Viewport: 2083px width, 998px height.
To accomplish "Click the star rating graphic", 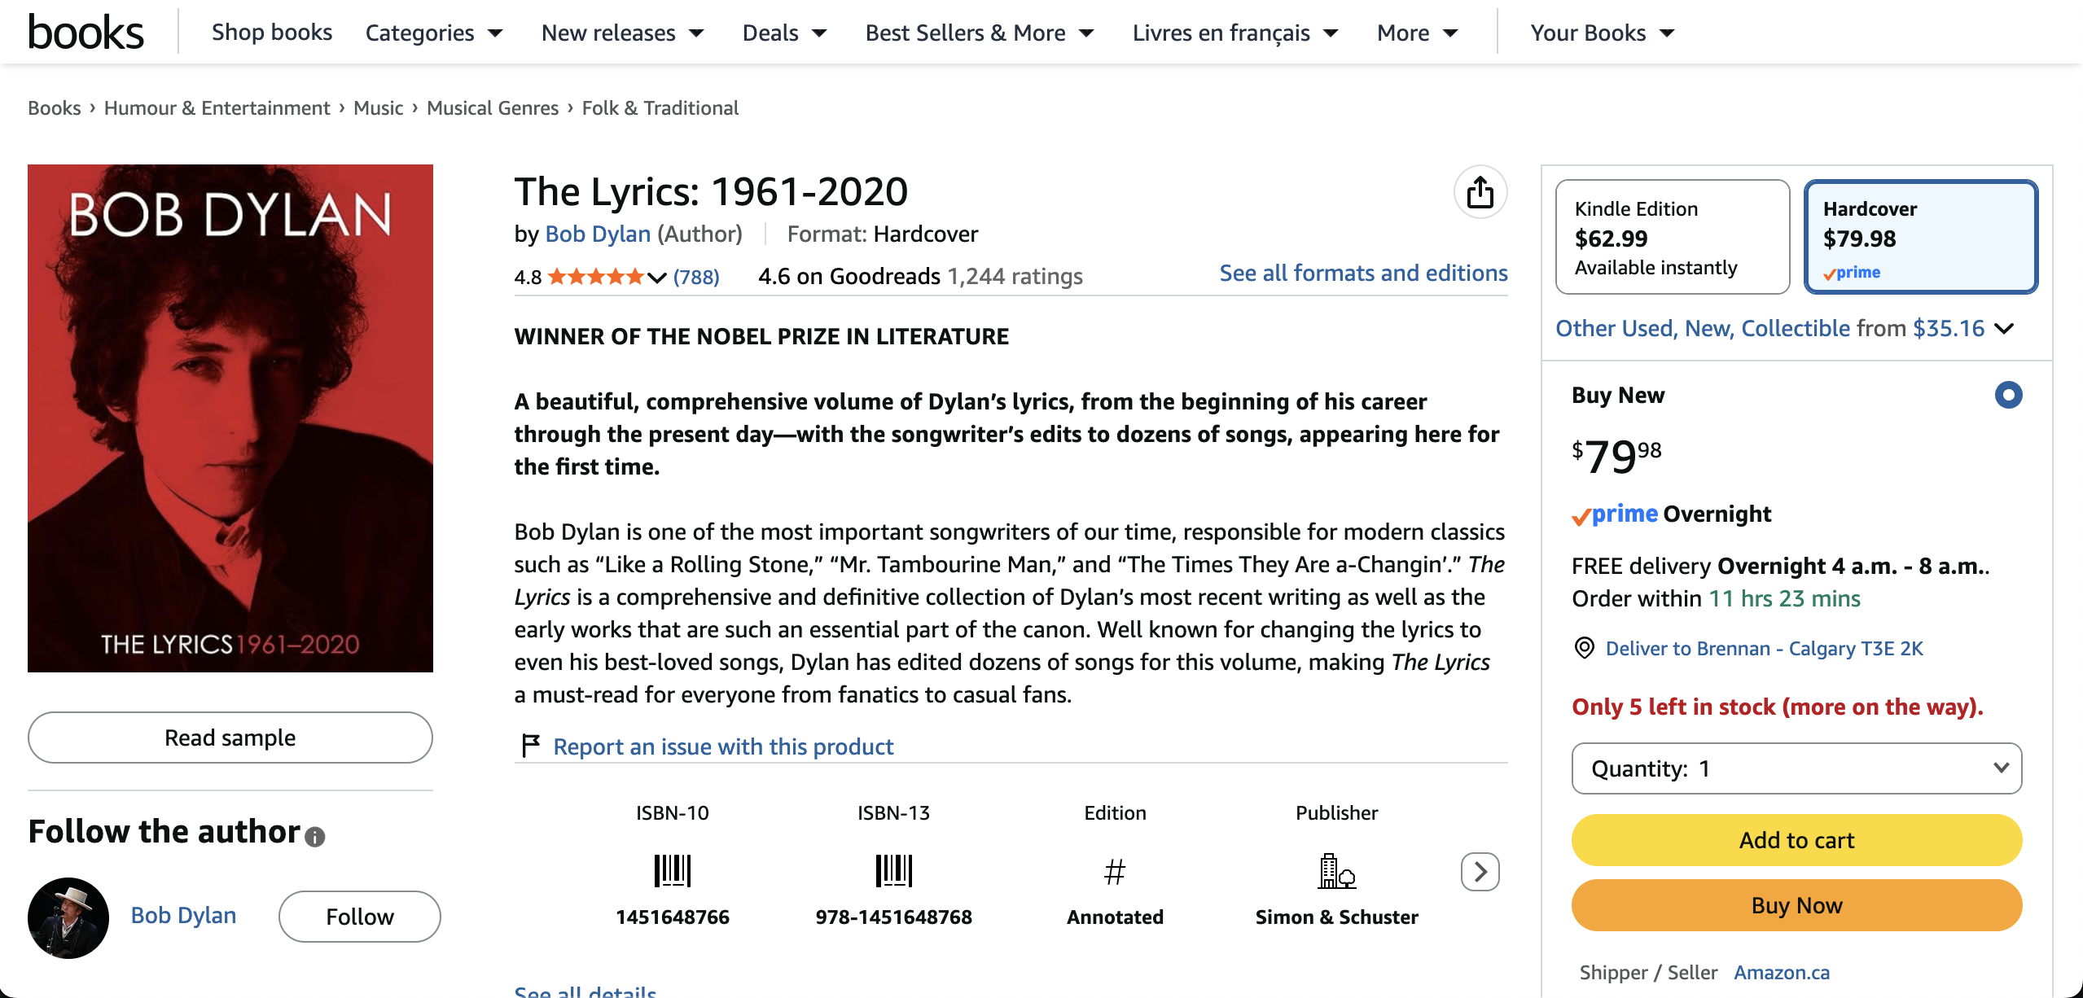I will pyautogui.click(x=596, y=277).
